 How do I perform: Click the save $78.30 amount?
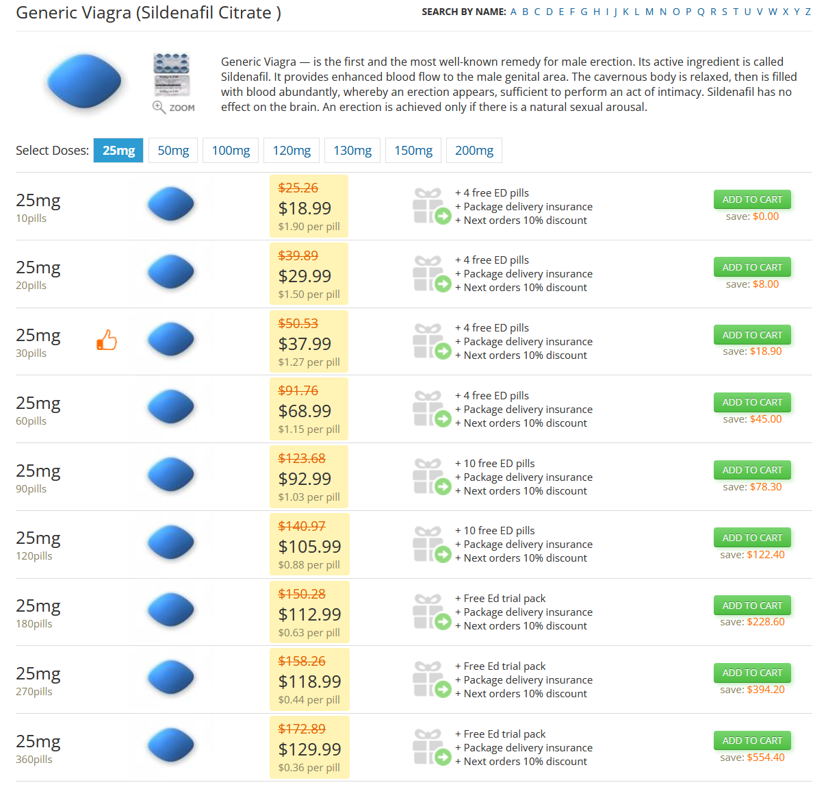766,487
